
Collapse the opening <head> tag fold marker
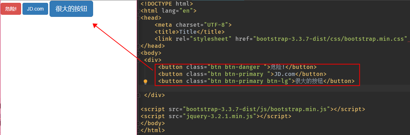point(138,18)
